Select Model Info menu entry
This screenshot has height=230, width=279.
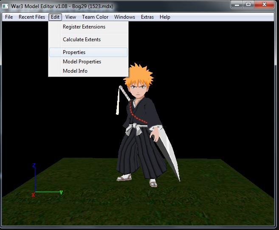pos(88,71)
